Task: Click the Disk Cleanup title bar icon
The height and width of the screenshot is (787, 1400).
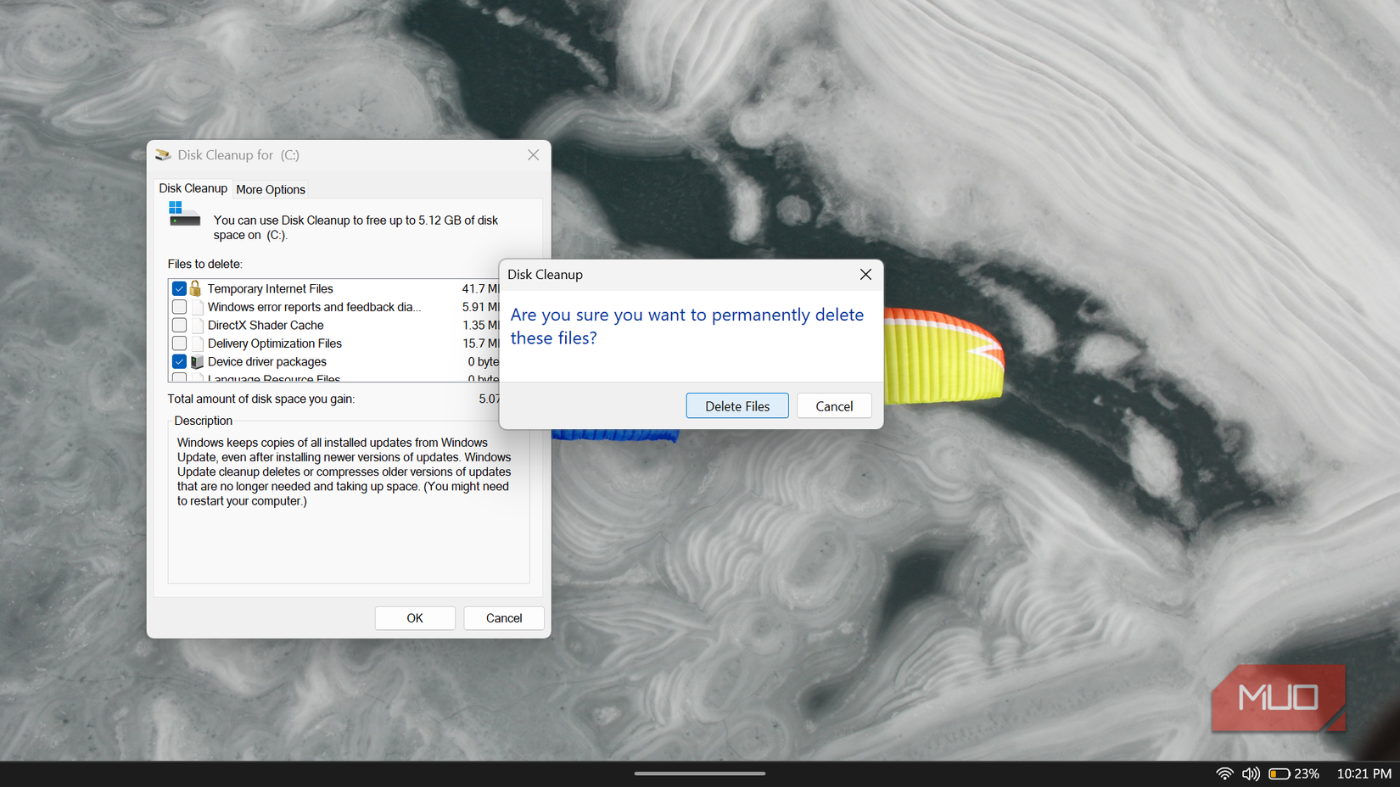Action: click(x=163, y=155)
